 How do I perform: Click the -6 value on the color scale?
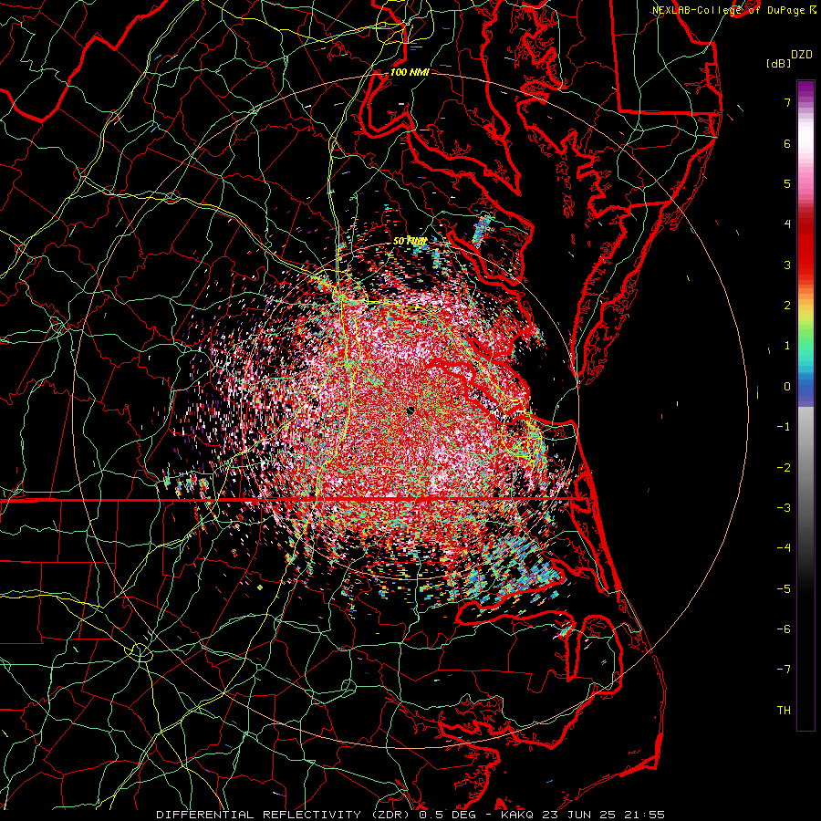click(784, 629)
